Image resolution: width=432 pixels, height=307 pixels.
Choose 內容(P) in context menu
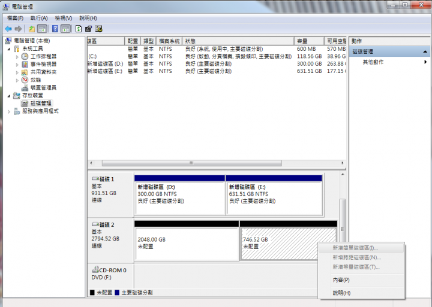[361, 280]
